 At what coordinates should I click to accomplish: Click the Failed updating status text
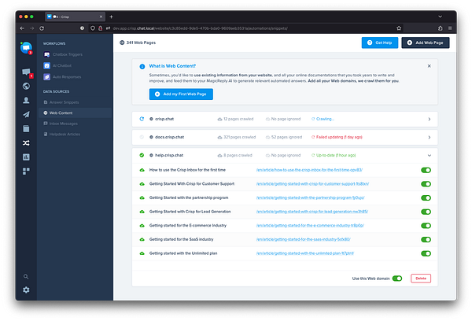click(339, 138)
